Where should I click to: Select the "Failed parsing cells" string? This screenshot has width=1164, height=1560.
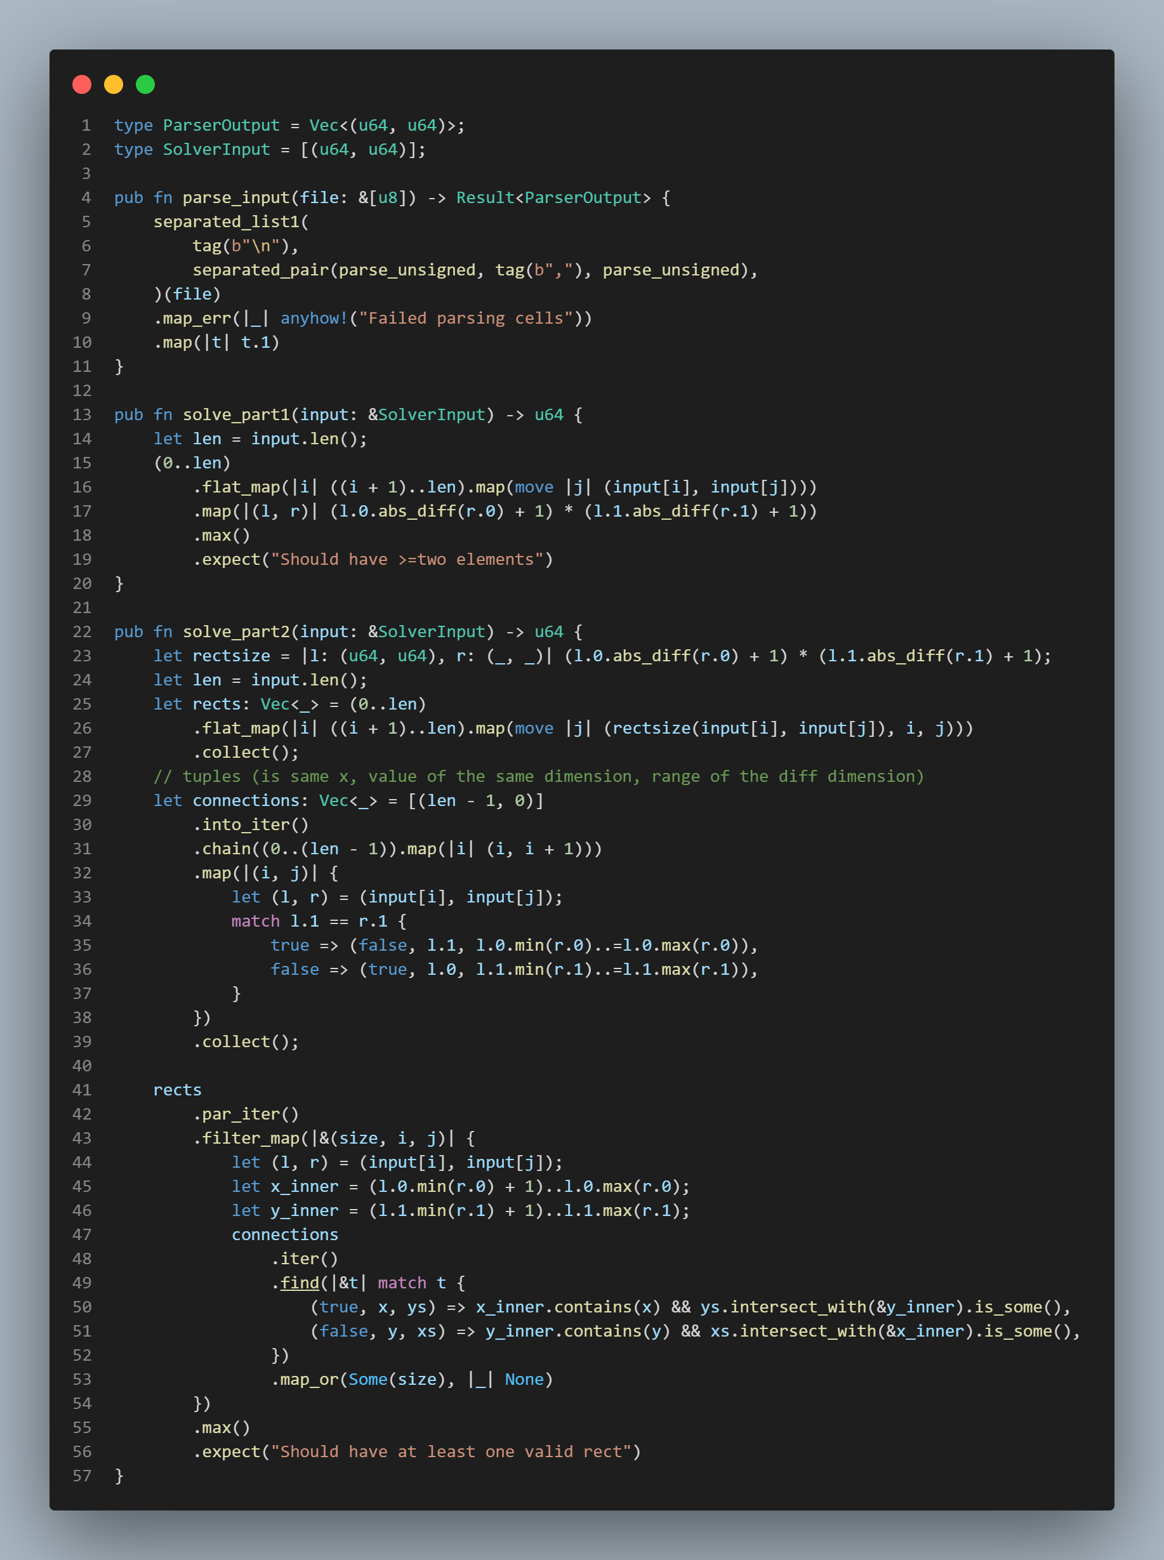(466, 319)
